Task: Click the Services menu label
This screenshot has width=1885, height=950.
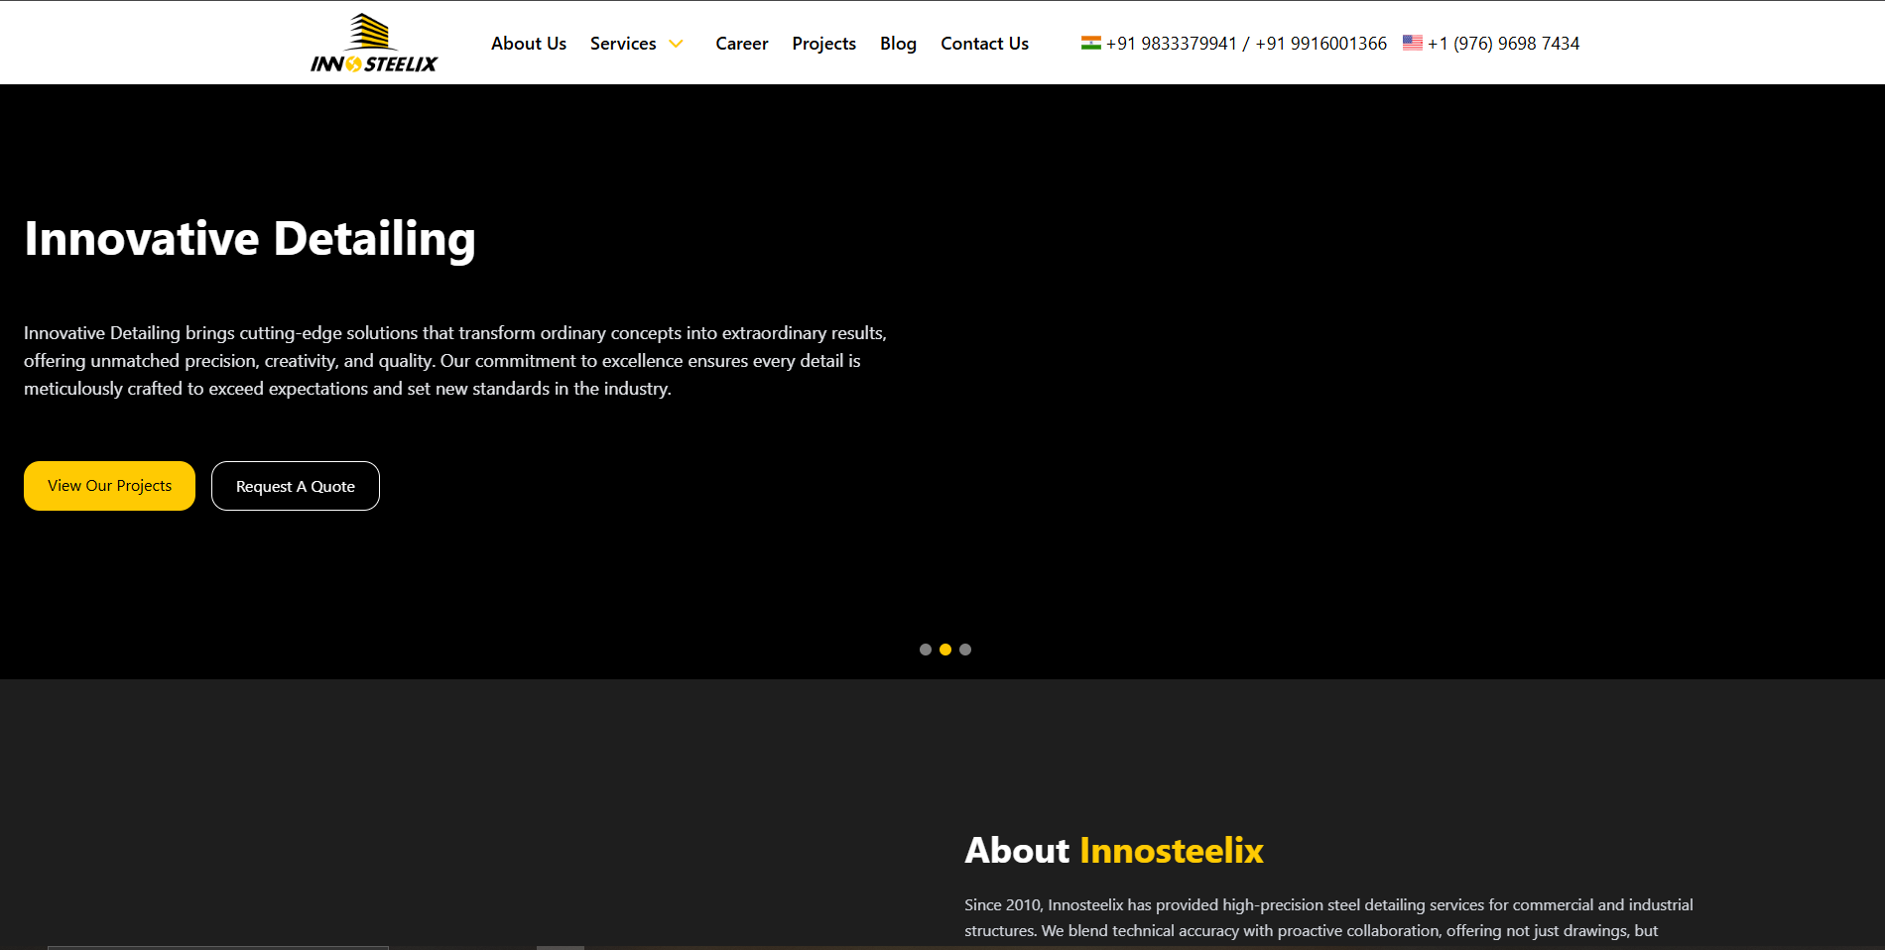Action: click(623, 44)
